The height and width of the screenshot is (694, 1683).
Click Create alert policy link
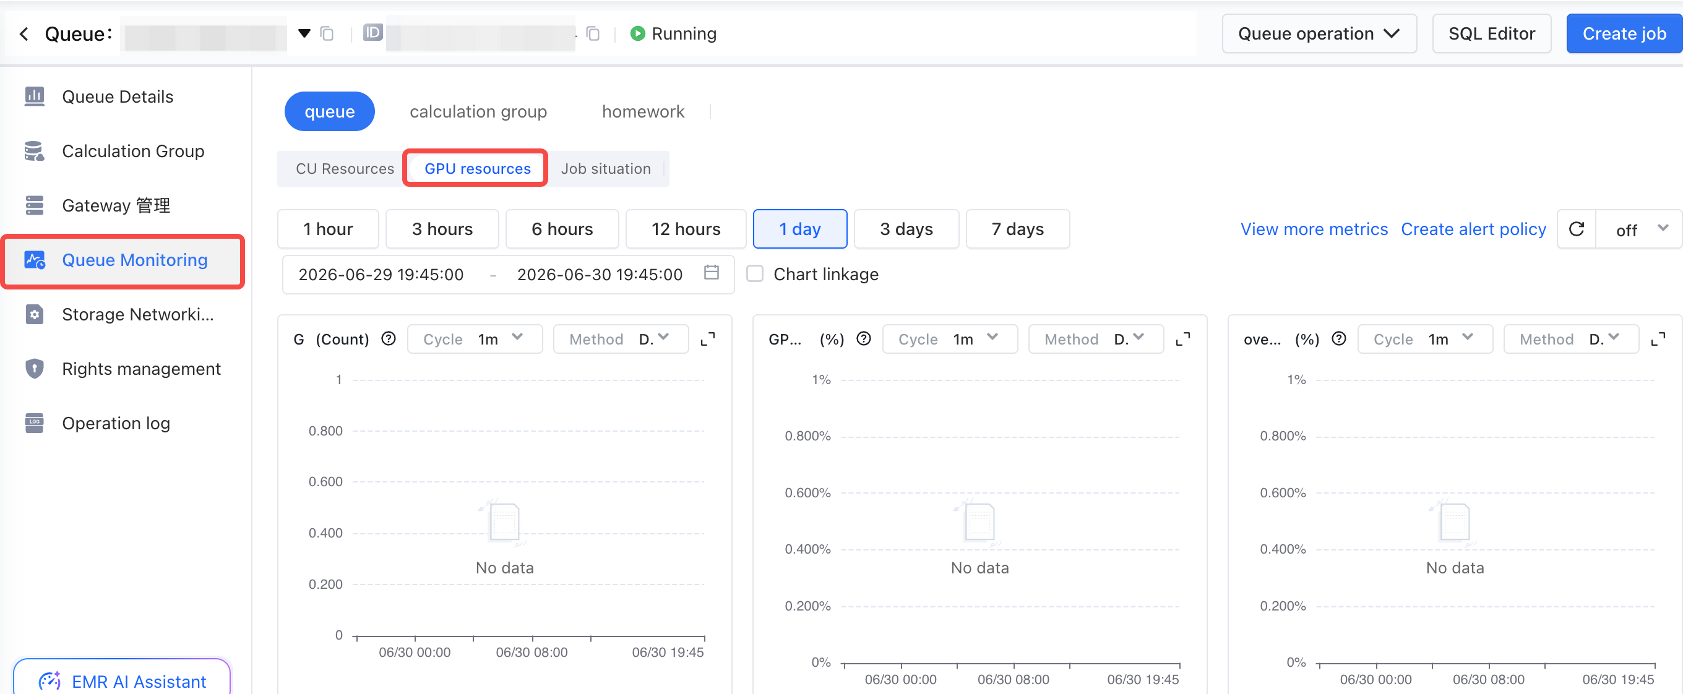tap(1473, 229)
